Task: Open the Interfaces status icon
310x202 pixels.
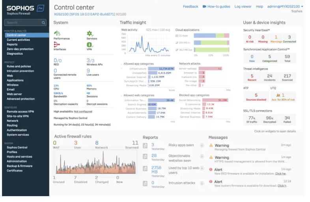Action: tap(57, 44)
